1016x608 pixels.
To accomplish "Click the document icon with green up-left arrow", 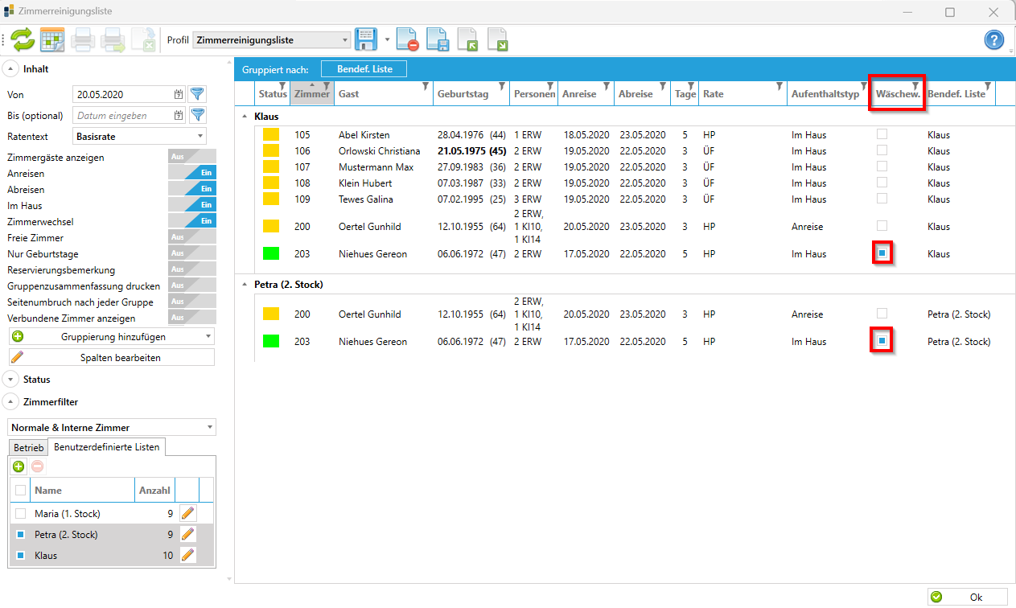I will click(x=468, y=39).
